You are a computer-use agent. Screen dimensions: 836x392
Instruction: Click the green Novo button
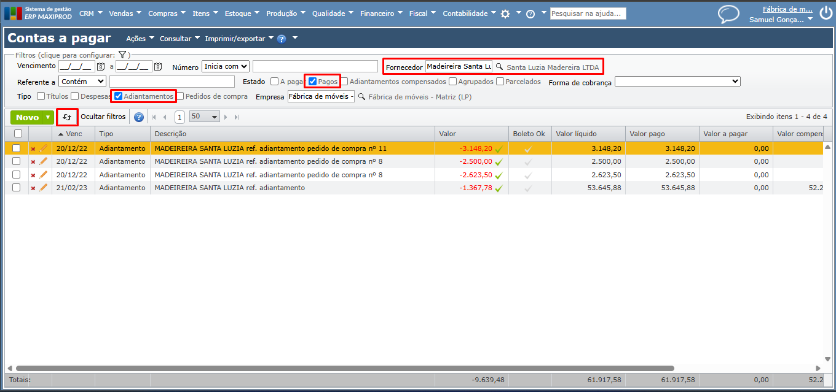tap(27, 117)
